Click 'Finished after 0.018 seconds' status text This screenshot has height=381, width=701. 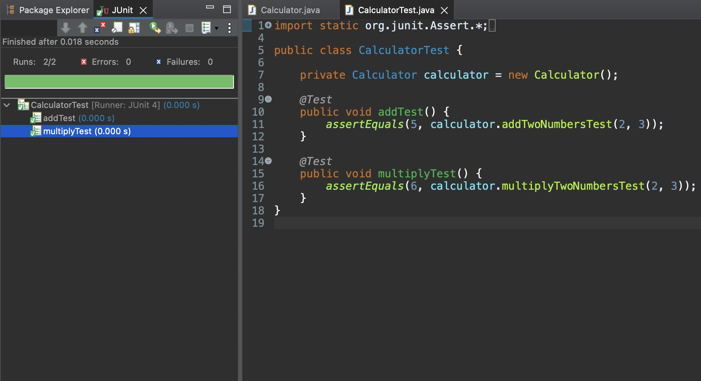point(61,42)
